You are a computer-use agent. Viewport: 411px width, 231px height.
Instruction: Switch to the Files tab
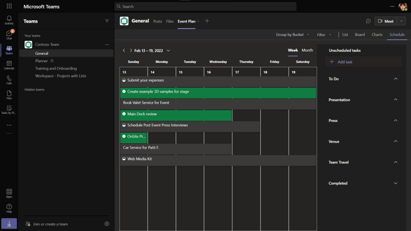170,21
